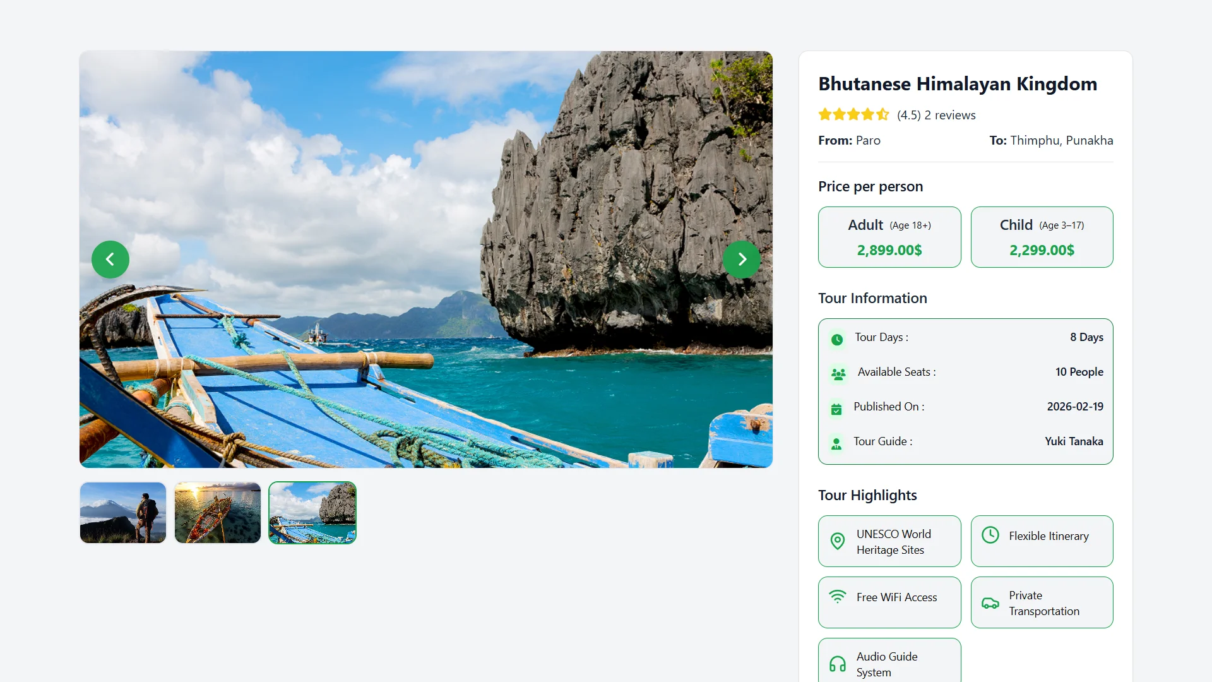Viewport: 1212px width, 682px height.
Task: Click the people icon beside Available Seats
Action: pyautogui.click(x=838, y=374)
